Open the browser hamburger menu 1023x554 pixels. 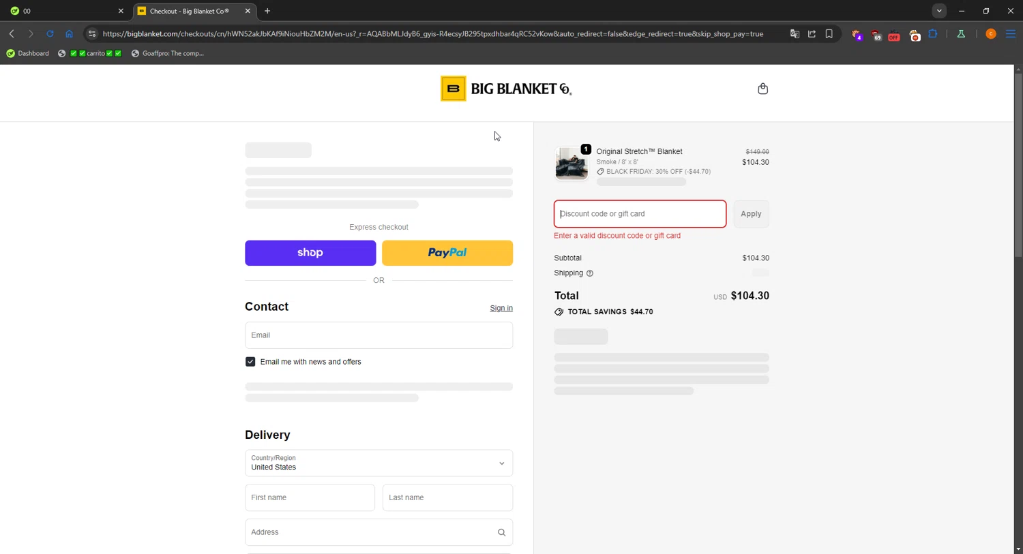pyautogui.click(x=1011, y=34)
